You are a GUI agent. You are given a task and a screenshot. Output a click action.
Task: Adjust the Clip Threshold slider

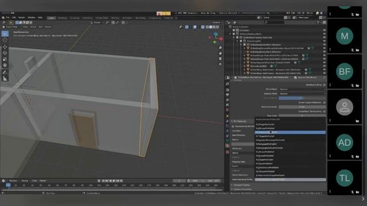(302, 98)
